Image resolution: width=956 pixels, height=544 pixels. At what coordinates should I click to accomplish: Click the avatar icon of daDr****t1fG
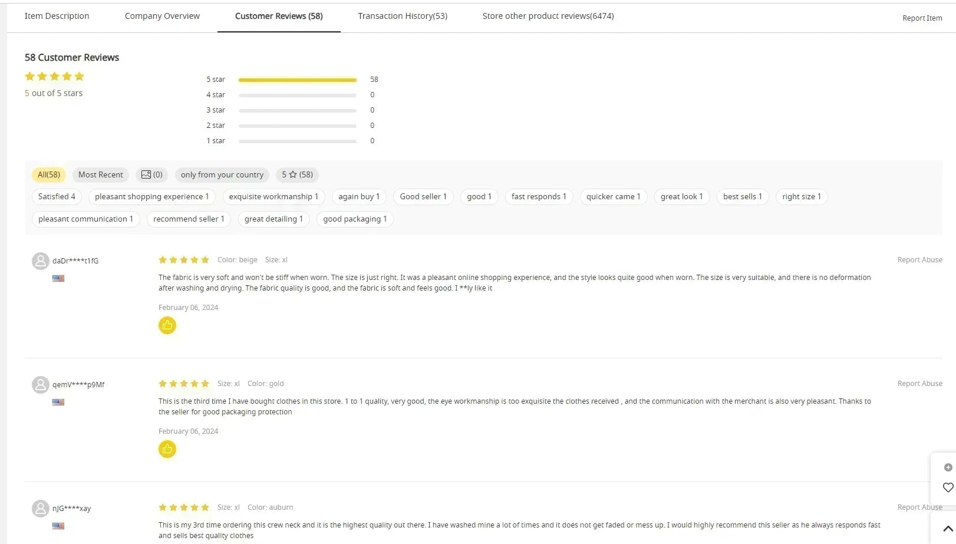[40, 261]
